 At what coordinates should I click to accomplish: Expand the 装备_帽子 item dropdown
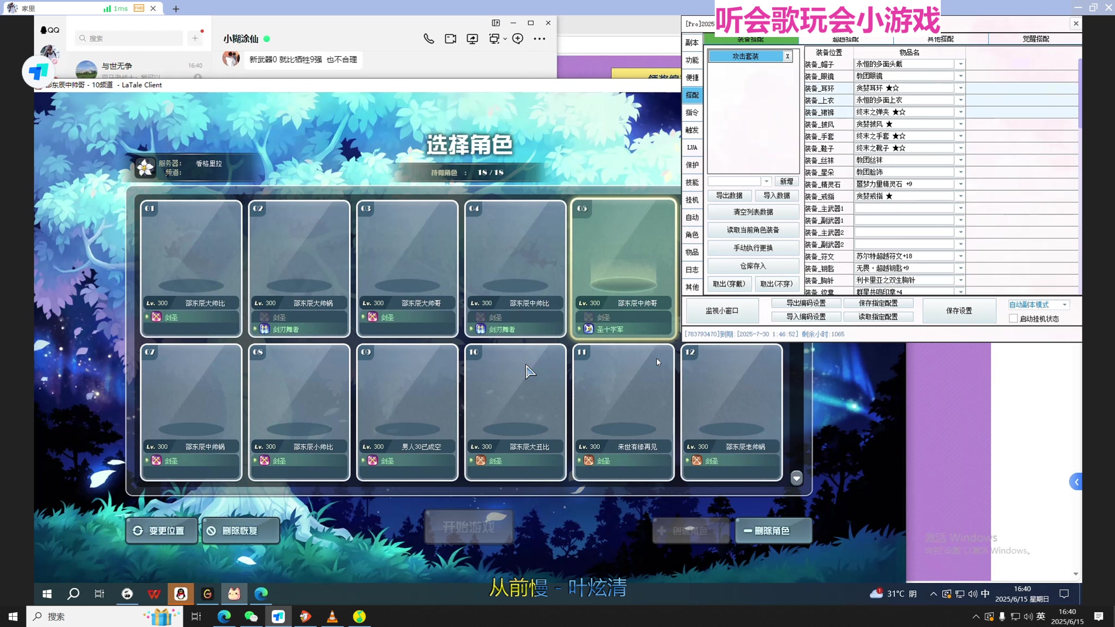click(x=961, y=64)
